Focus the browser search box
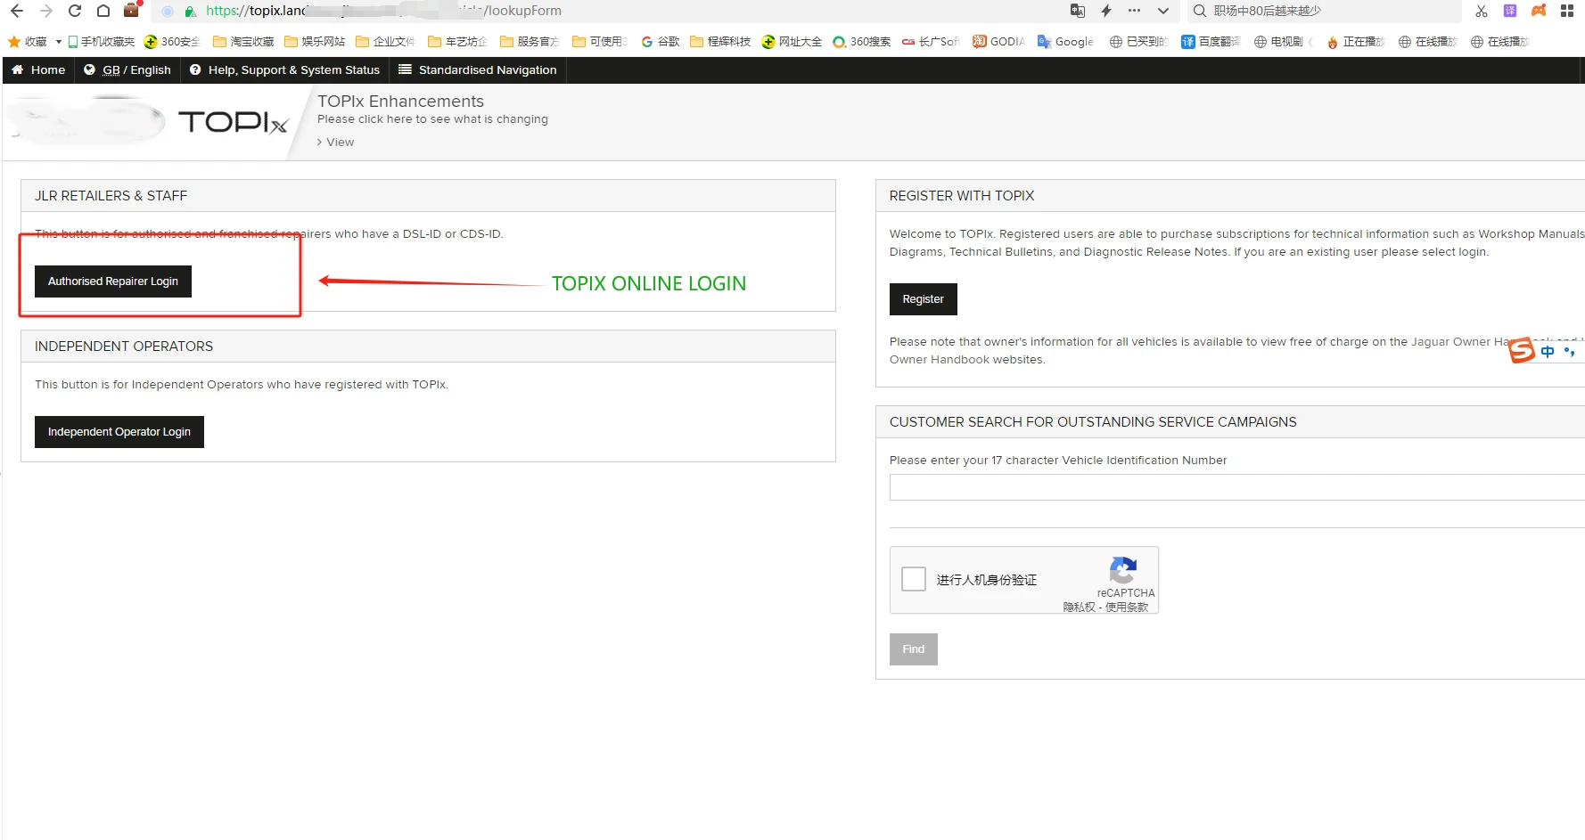This screenshot has width=1585, height=840. tap(1324, 11)
